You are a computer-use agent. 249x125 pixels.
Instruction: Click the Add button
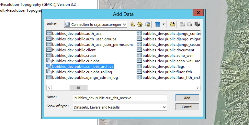(187, 98)
